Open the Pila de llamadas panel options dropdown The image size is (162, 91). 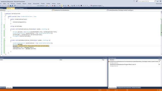pyautogui.click(x=158, y=58)
